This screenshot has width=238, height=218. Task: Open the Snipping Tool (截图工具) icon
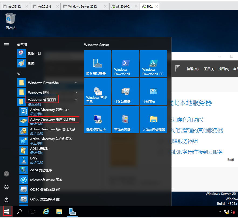[22, 53]
